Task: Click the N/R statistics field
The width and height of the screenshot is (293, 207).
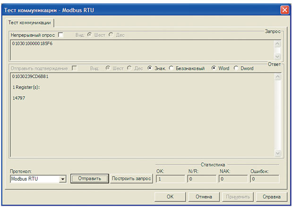Action: click(202, 179)
